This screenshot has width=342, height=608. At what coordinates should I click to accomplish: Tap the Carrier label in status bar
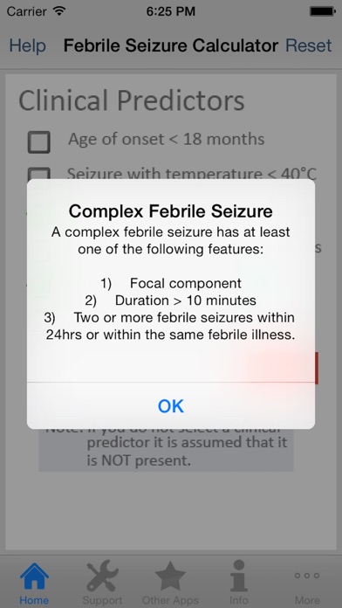(x=27, y=11)
